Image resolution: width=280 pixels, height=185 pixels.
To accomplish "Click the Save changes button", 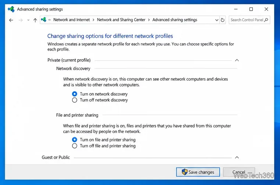I will (x=198, y=172).
